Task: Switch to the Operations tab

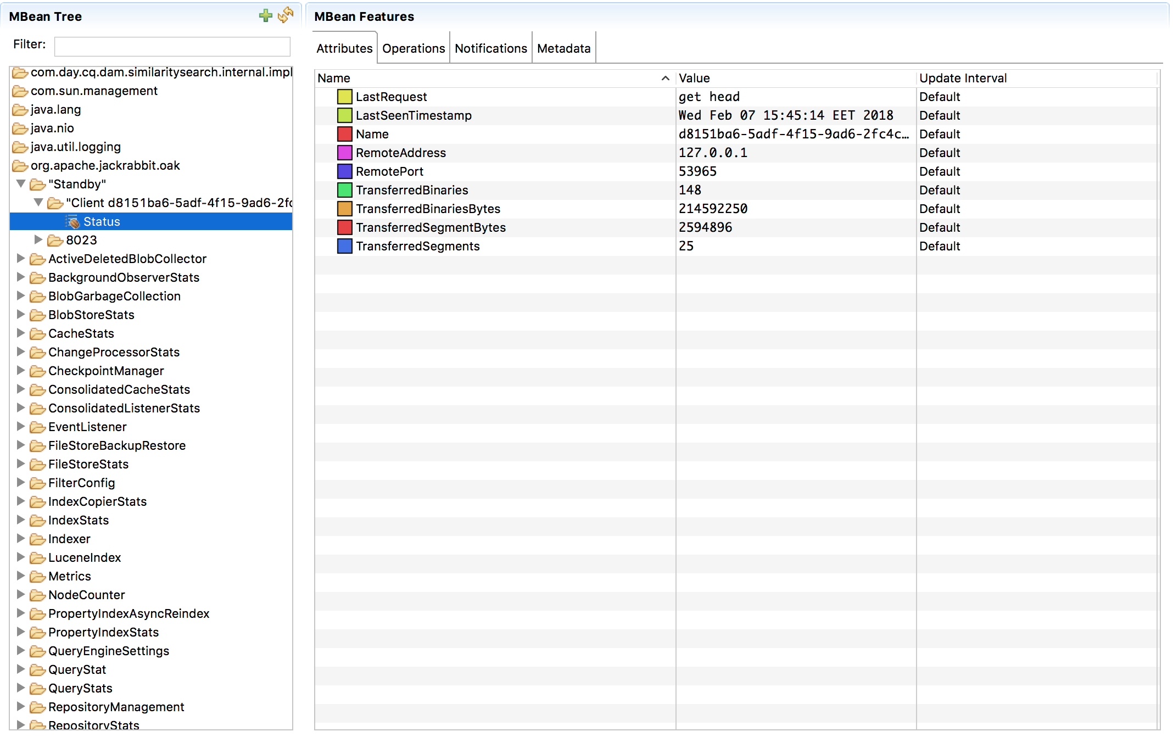Action: pos(413,48)
